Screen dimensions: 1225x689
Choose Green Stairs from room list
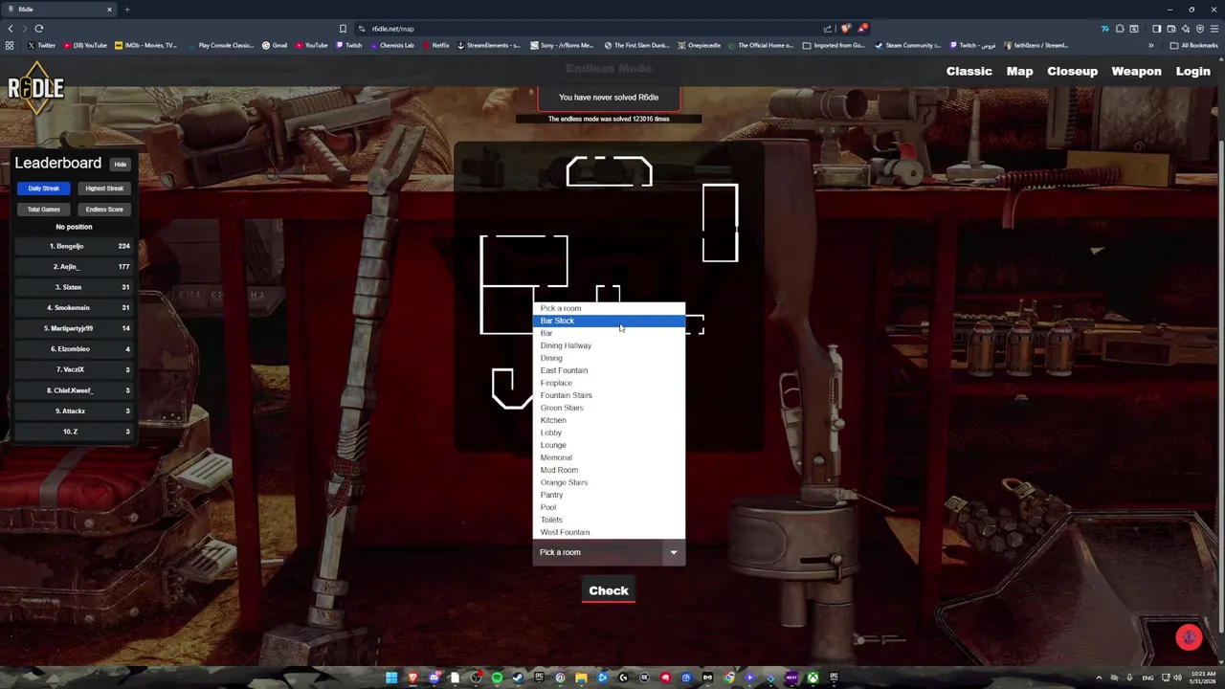coord(609,408)
